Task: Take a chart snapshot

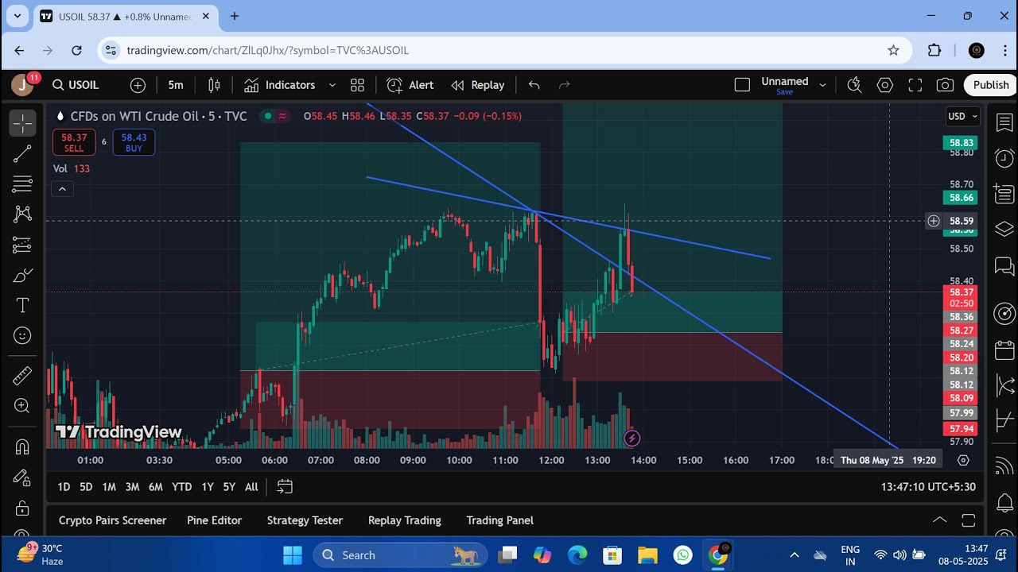Action: (946, 85)
